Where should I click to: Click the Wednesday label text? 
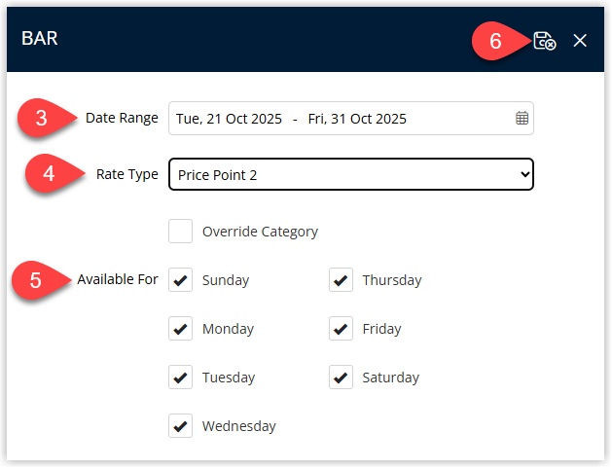pyautogui.click(x=239, y=426)
